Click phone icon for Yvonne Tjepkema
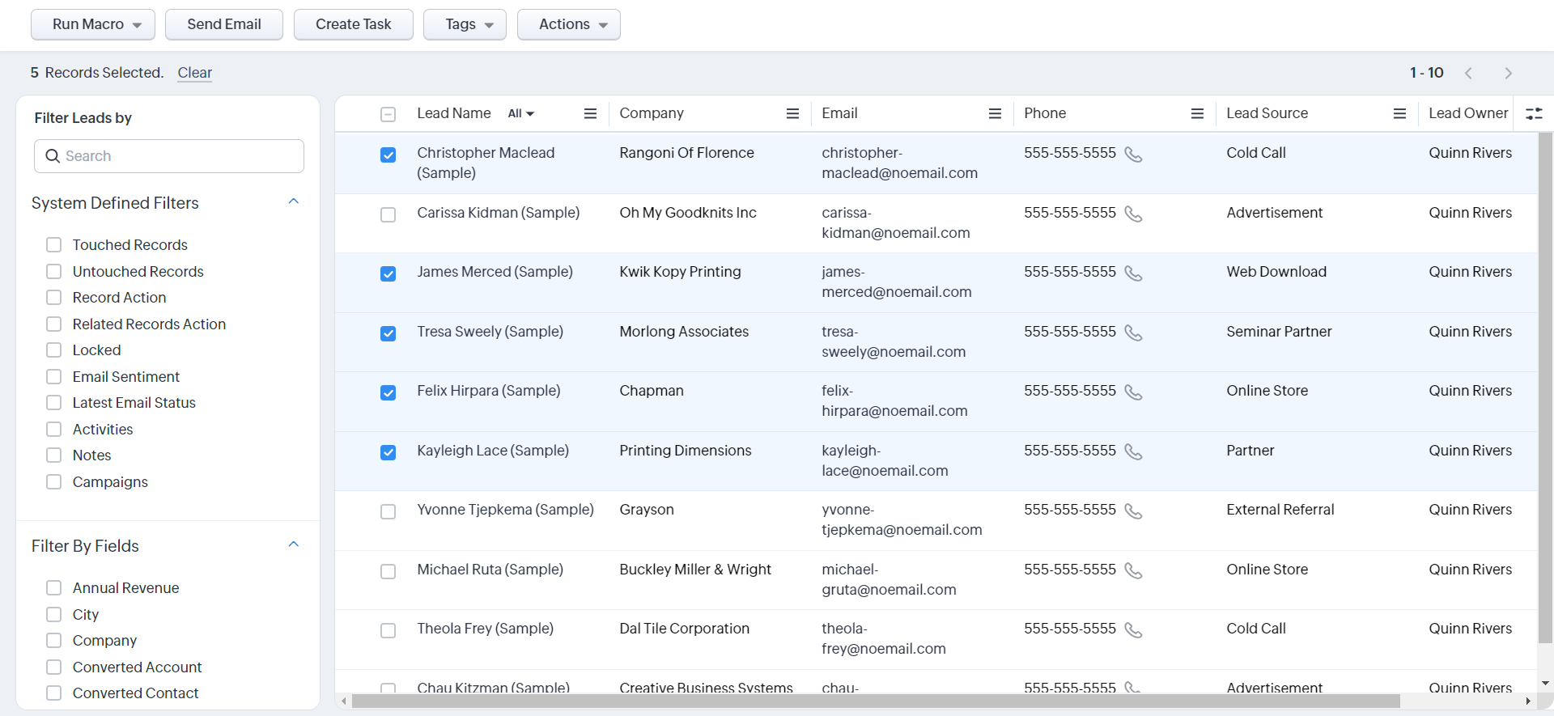 (1133, 511)
